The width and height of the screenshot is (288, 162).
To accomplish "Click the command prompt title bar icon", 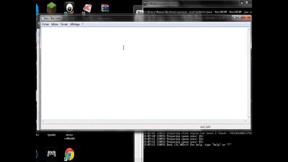I will point(145,4).
